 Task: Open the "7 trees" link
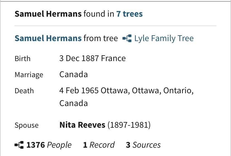pos(129,14)
